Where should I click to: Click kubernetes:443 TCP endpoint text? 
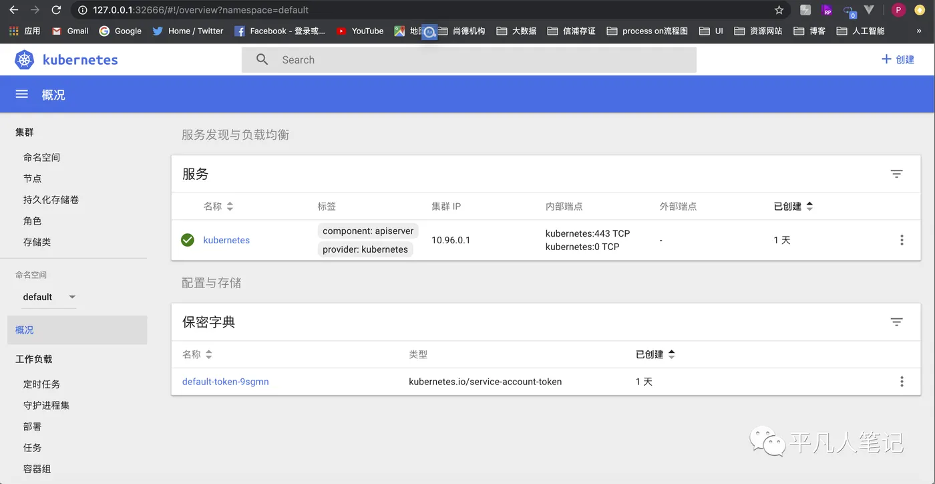click(x=588, y=233)
